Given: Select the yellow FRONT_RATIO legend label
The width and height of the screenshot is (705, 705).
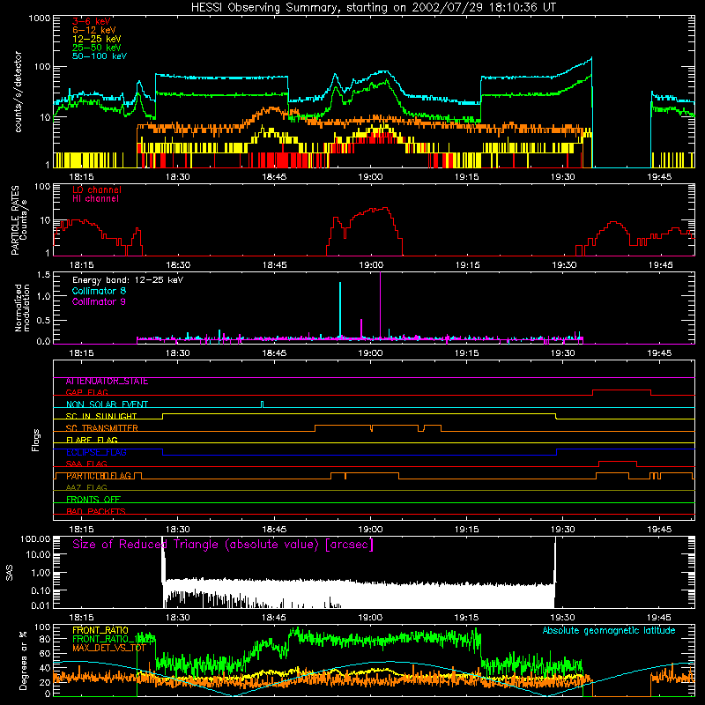Looking at the screenshot, I should (100, 630).
